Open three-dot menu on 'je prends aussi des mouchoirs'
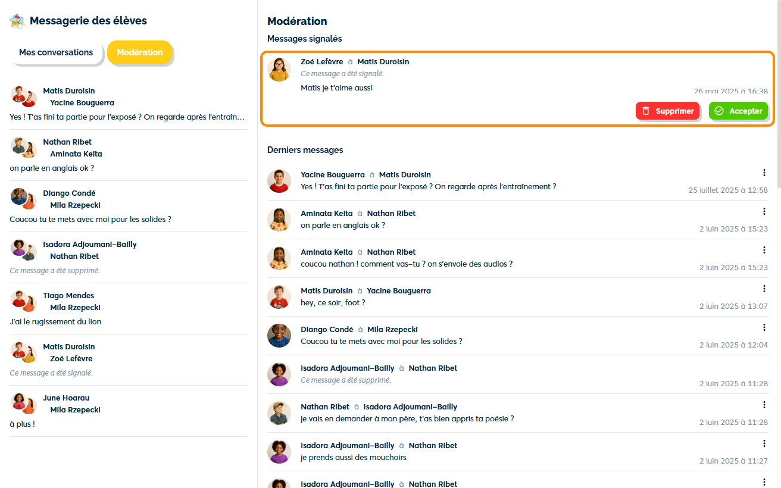The image size is (781, 488). 764,443
